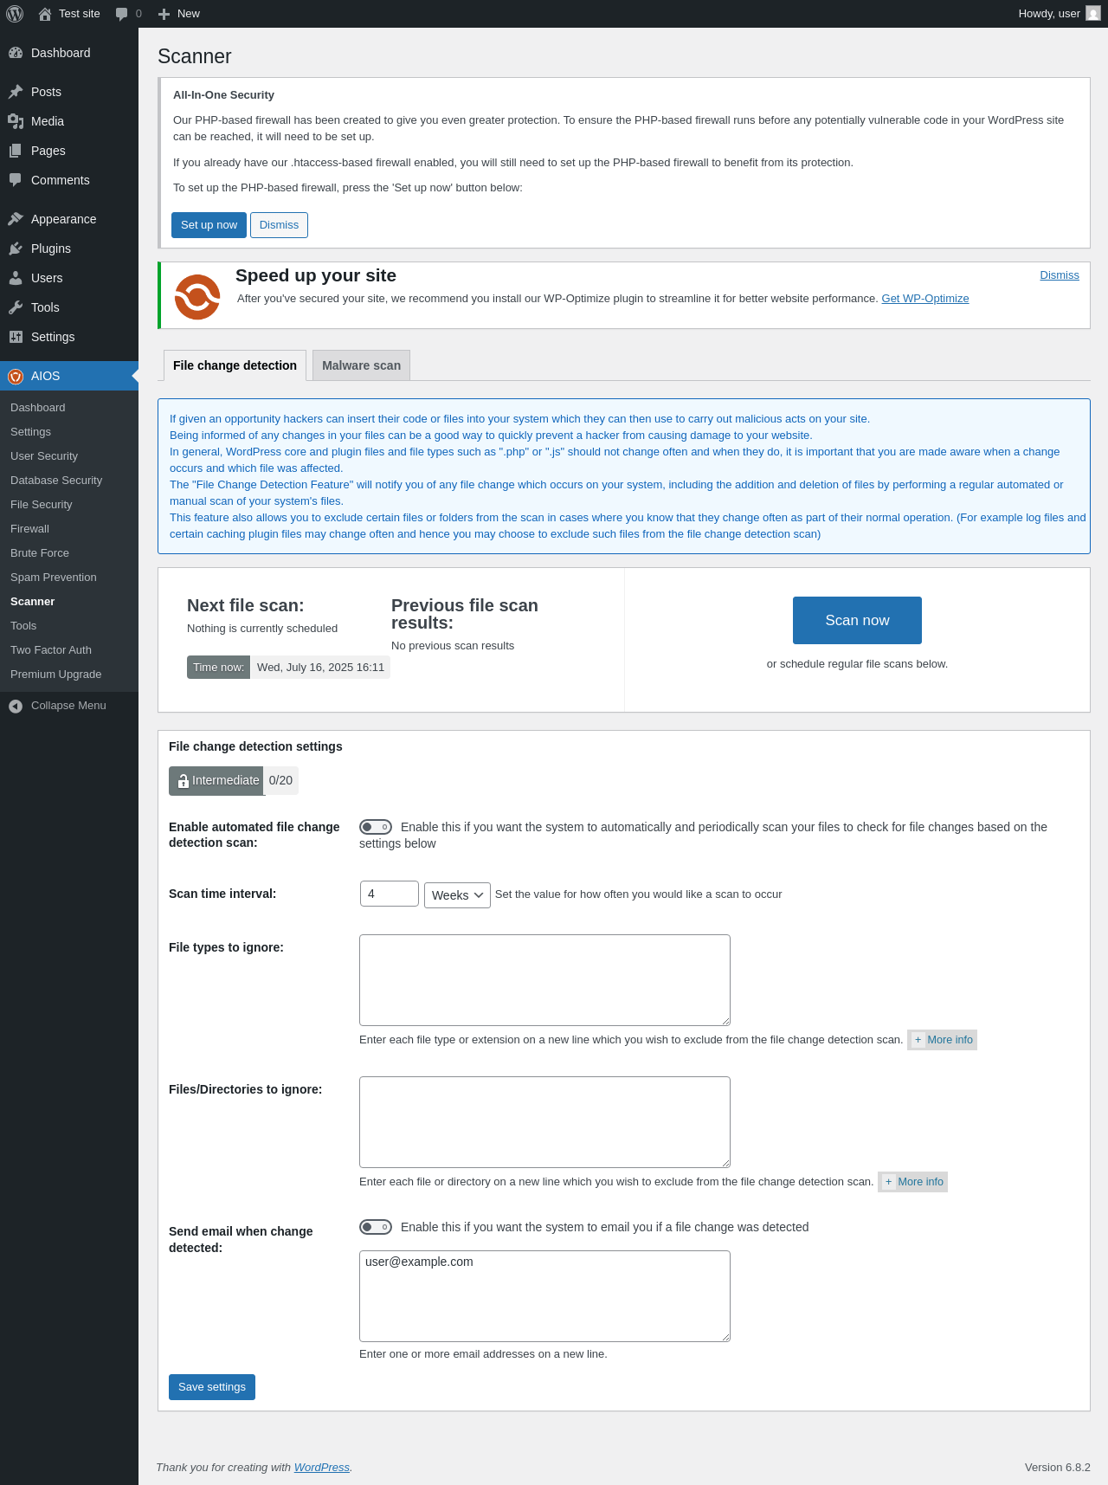Open the AIOS Settings submenu item
Image resolution: width=1108 pixels, height=1485 pixels.
coord(69,432)
